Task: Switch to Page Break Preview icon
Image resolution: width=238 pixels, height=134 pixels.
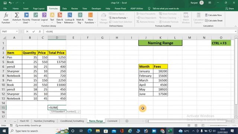Action: click(x=203, y=125)
